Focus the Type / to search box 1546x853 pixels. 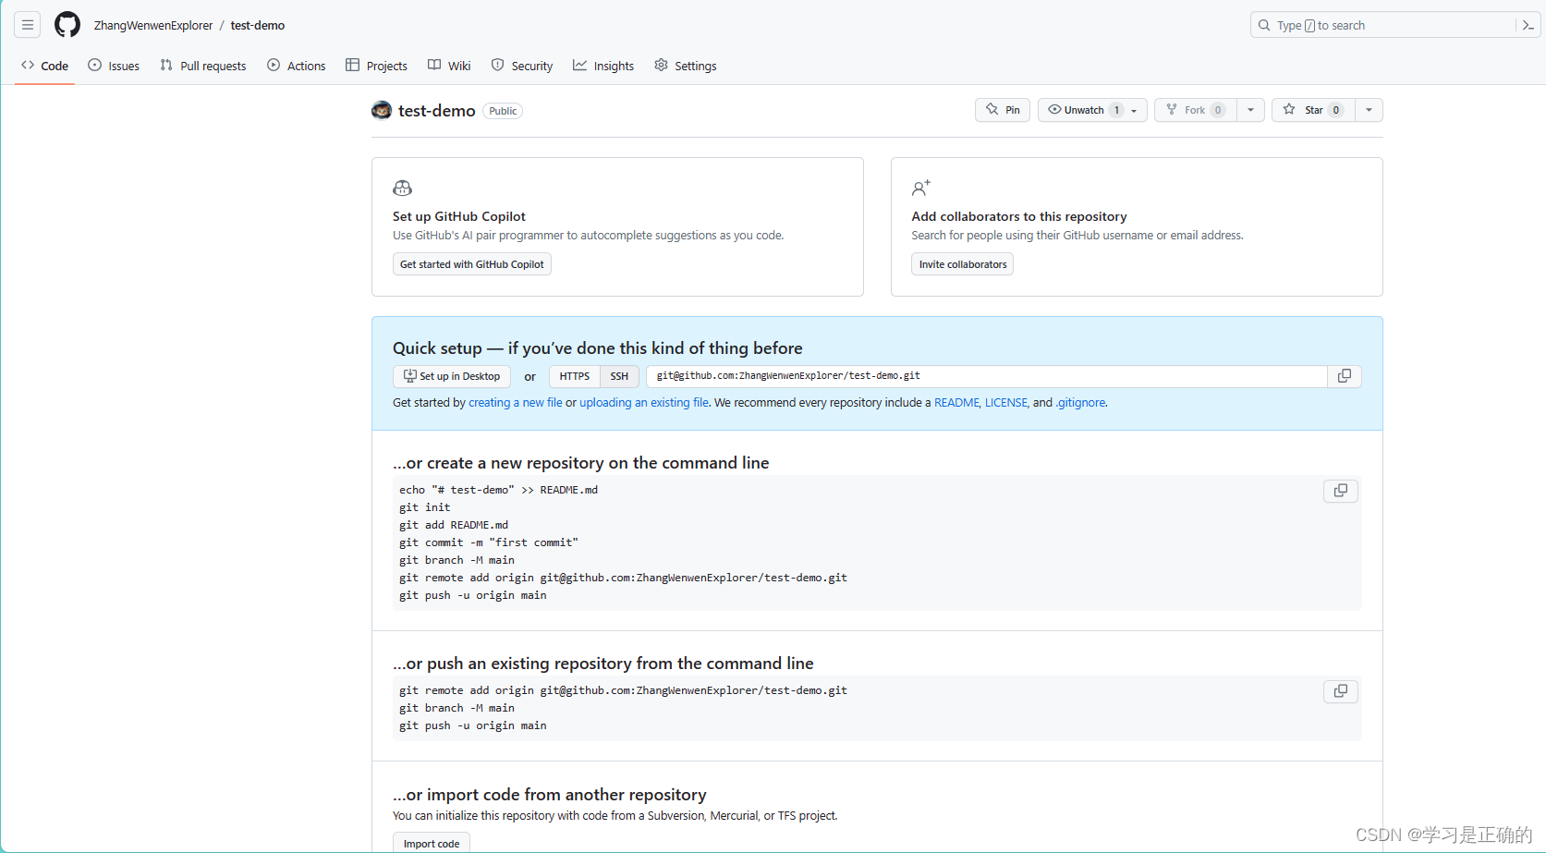(x=1385, y=25)
